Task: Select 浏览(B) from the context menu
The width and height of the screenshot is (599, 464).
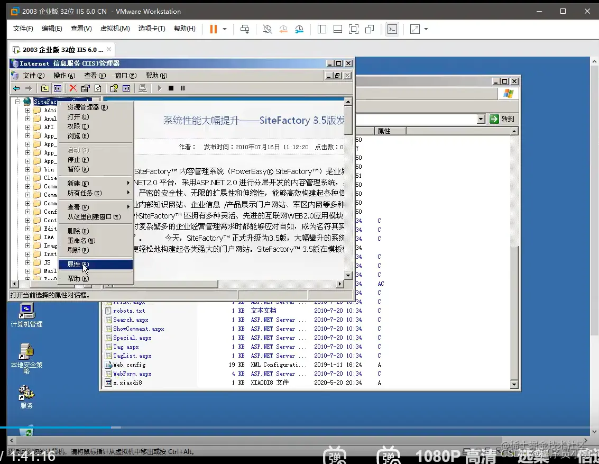Action: [96, 136]
